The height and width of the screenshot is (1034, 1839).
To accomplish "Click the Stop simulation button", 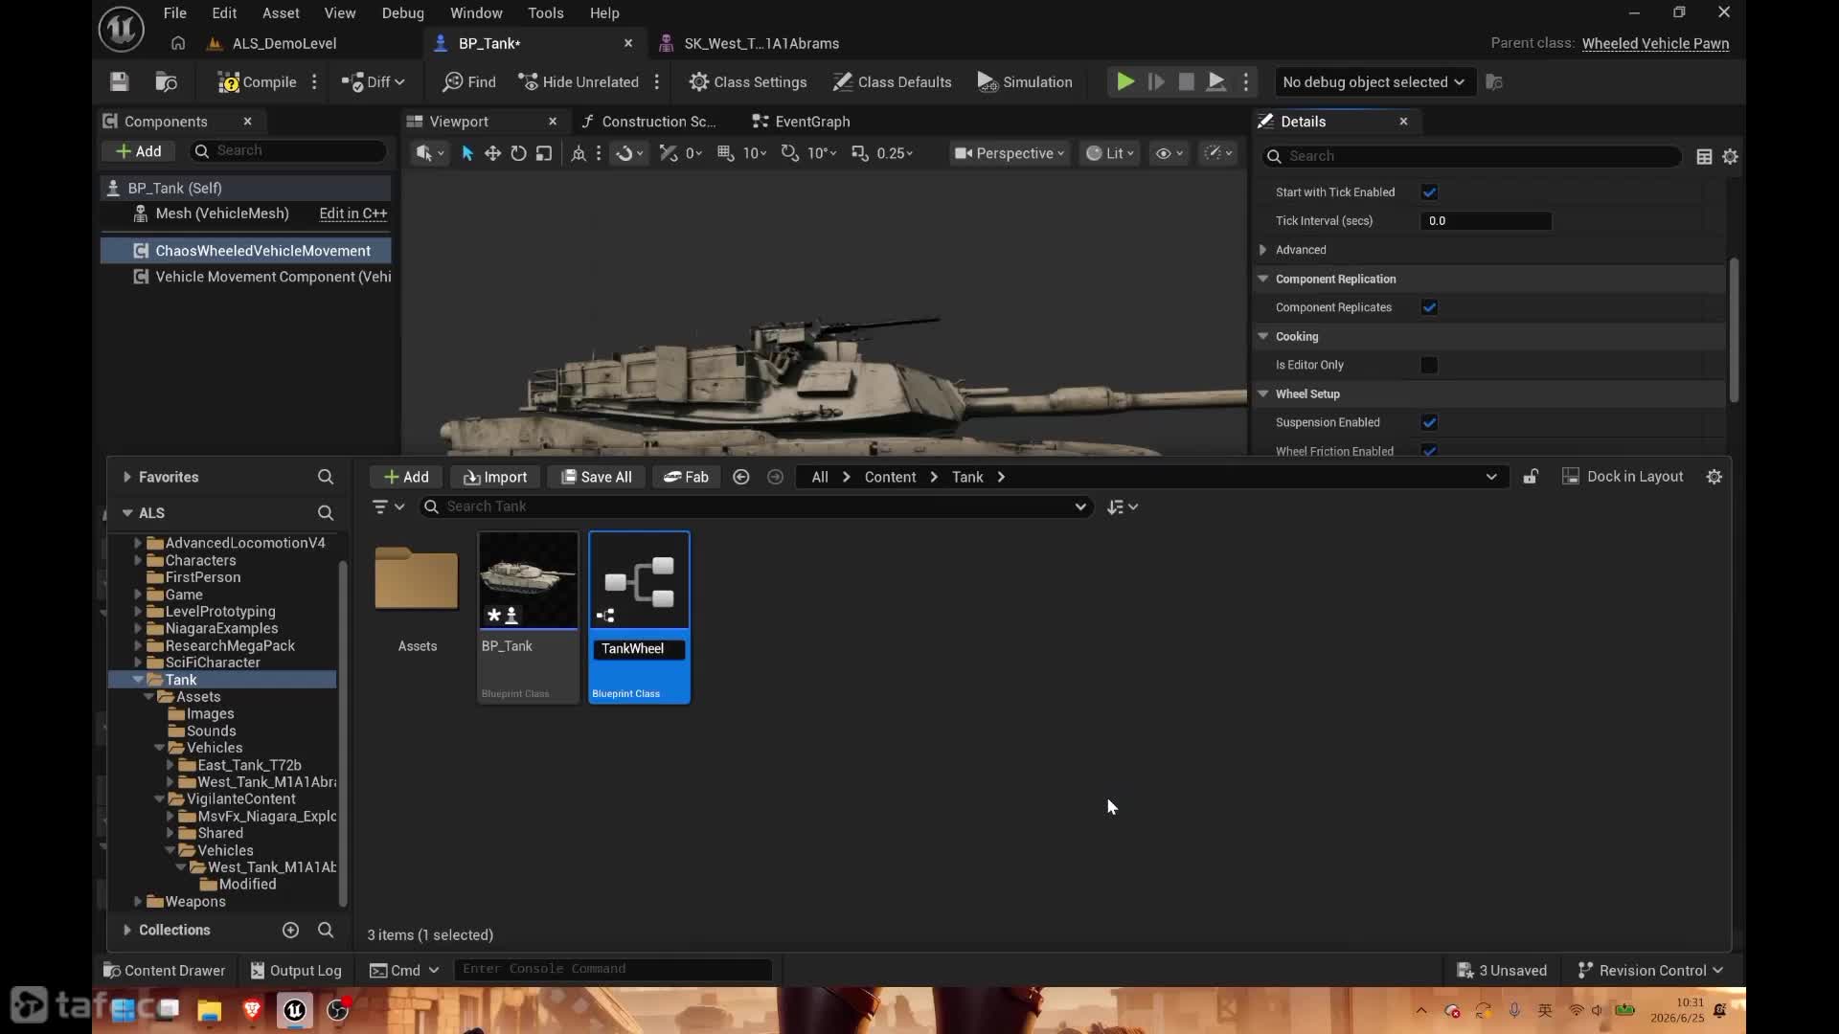I will click(x=1186, y=82).
